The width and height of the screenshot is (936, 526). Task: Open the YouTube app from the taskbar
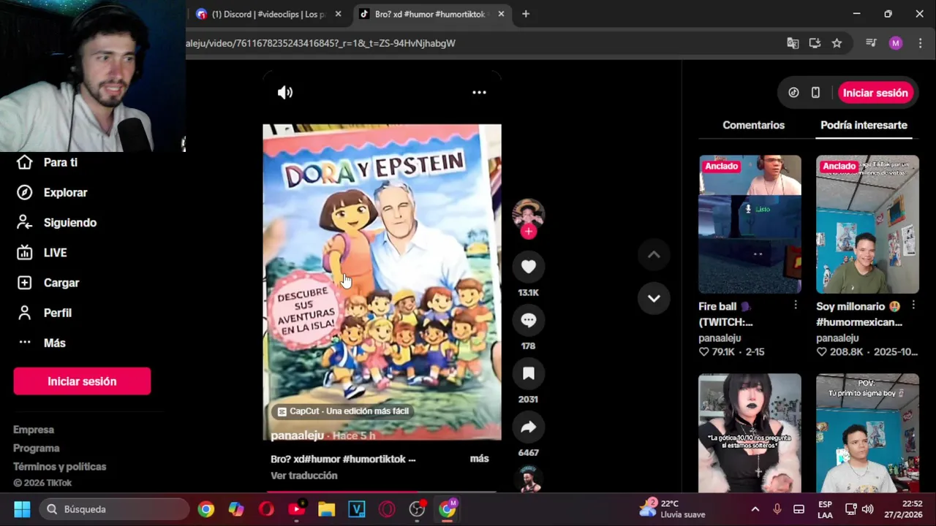[296, 509]
